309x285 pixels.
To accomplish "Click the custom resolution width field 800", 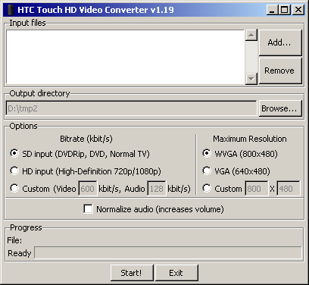I will (x=256, y=188).
